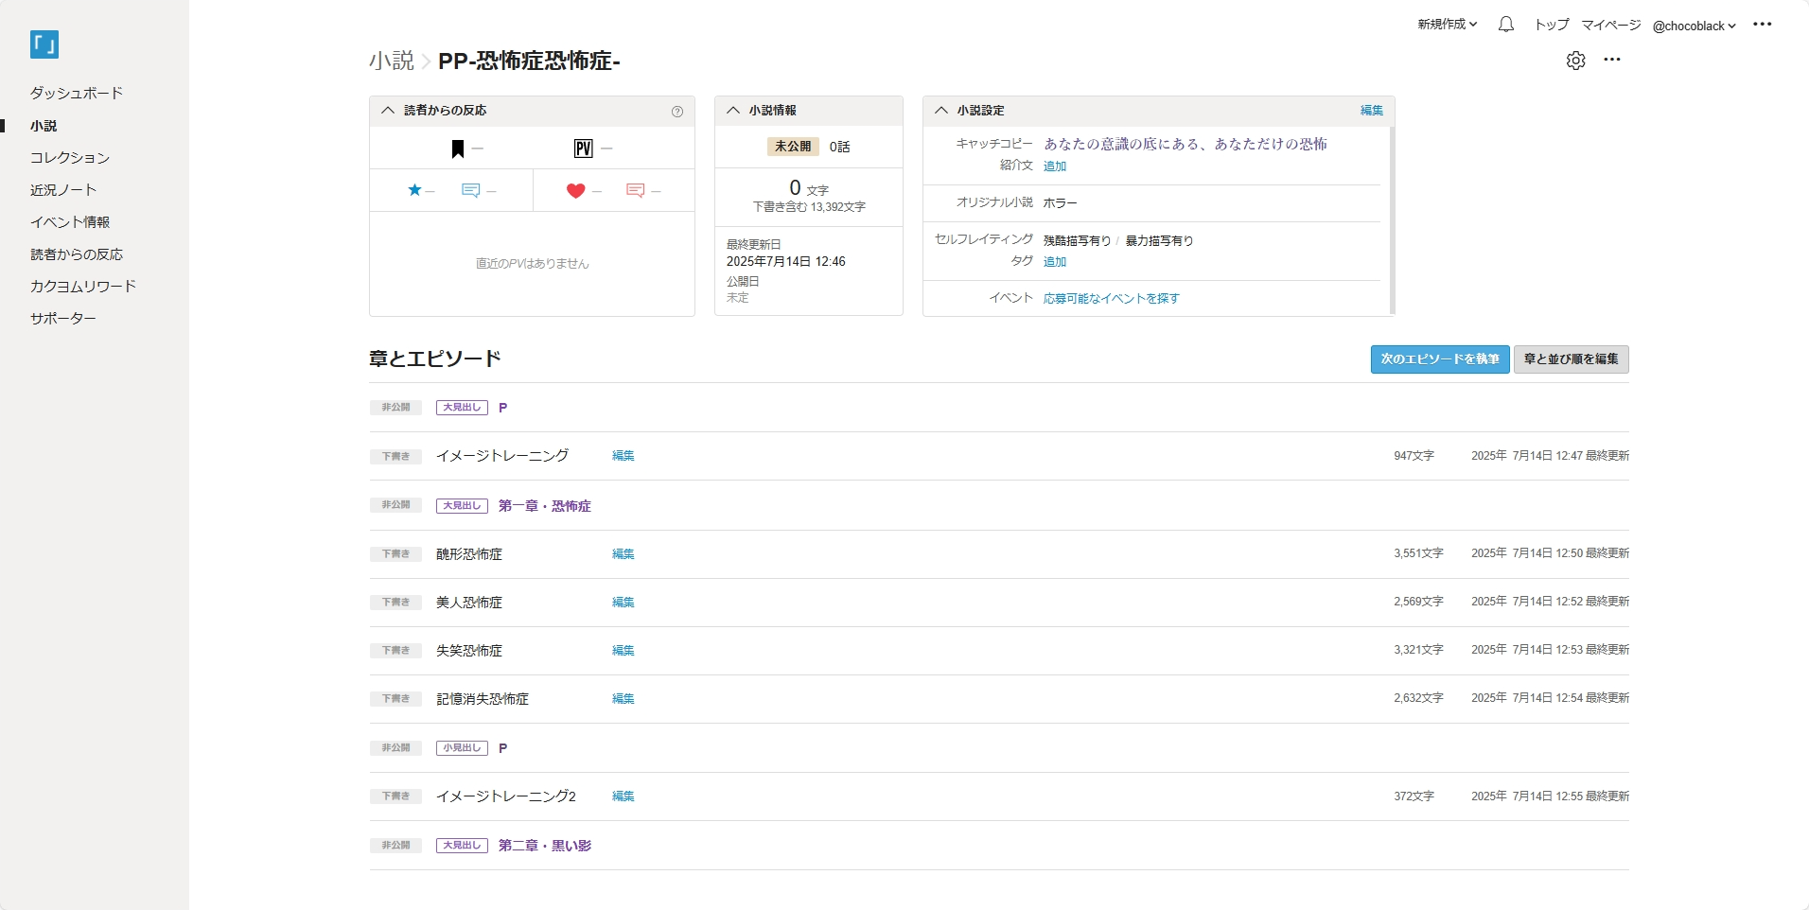1809x910 pixels.
Task: Click the Kakuyomu logo icon
Action: coord(44,44)
